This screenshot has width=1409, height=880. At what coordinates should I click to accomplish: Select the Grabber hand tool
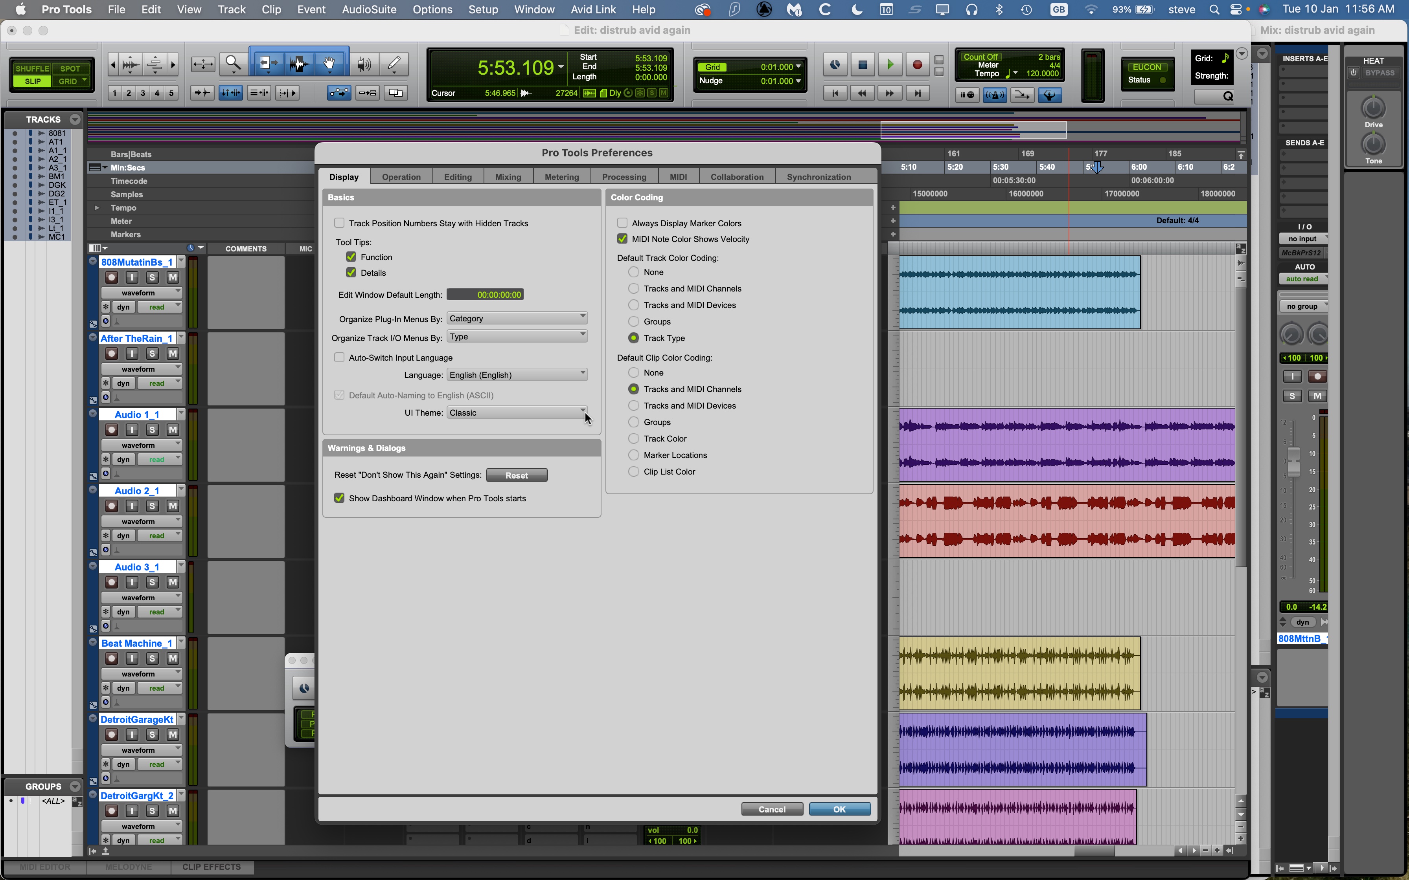pos(329,63)
